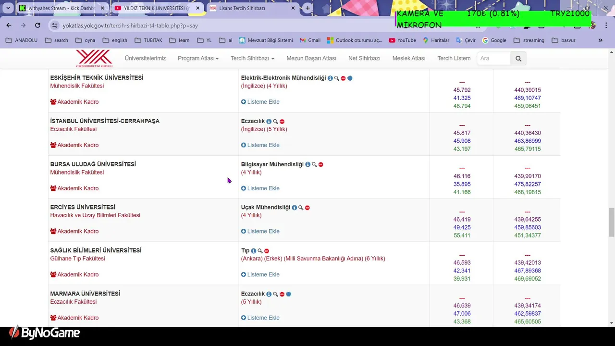Click red badge beside Bilgisayar Mühendisliği

coord(320,164)
